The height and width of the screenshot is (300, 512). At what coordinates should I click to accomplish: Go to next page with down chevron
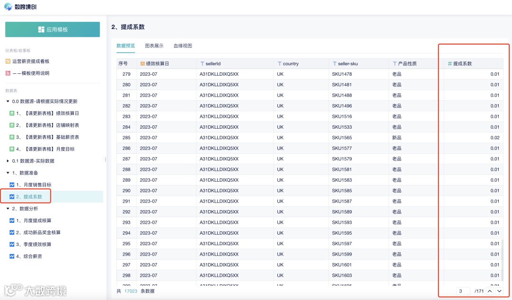tap(499, 291)
